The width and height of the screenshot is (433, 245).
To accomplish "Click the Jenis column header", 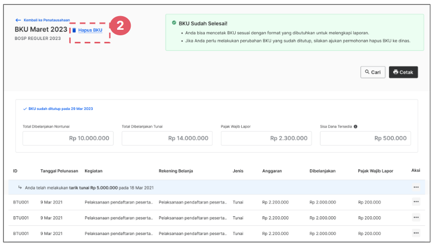I will pyautogui.click(x=238, y=171).
